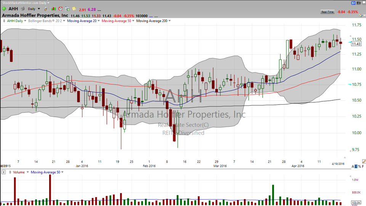Open the Daily timeframe dropdown

pyautogui.click(x=34, y=9)
